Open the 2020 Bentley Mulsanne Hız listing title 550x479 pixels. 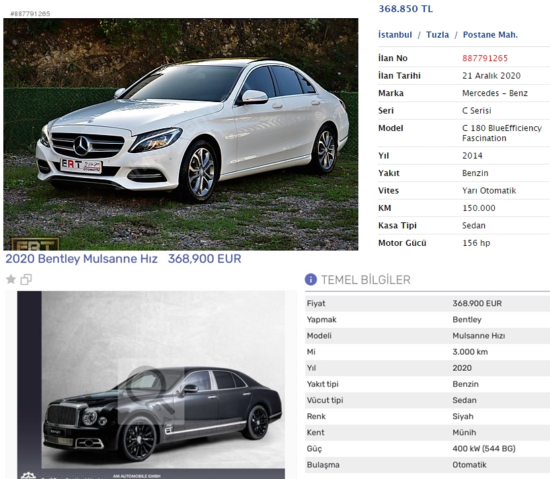81,259
